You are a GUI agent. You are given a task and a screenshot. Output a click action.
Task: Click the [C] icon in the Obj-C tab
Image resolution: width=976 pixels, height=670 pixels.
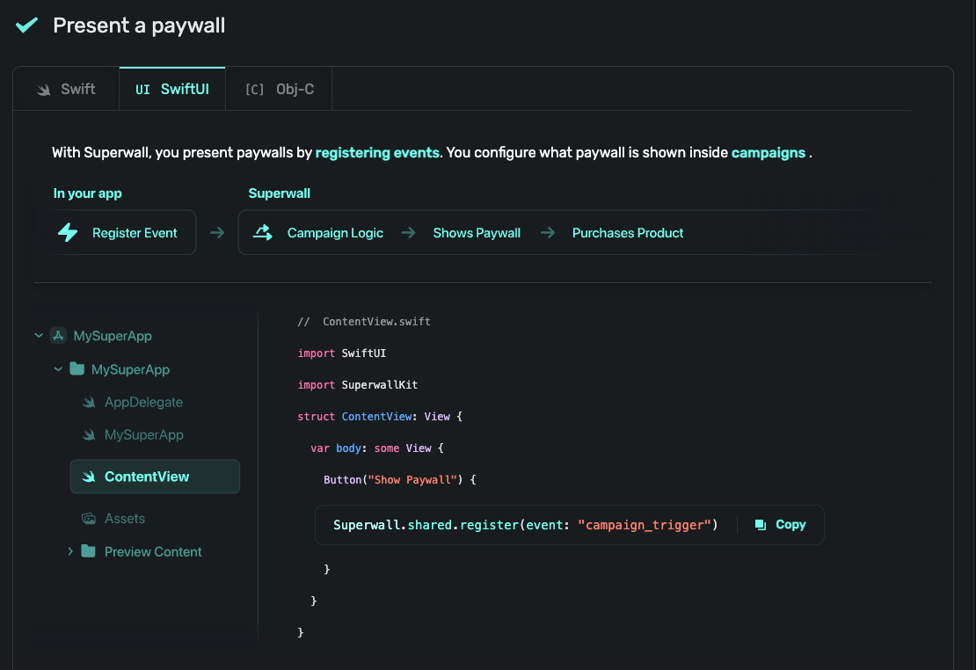point(255,90)
